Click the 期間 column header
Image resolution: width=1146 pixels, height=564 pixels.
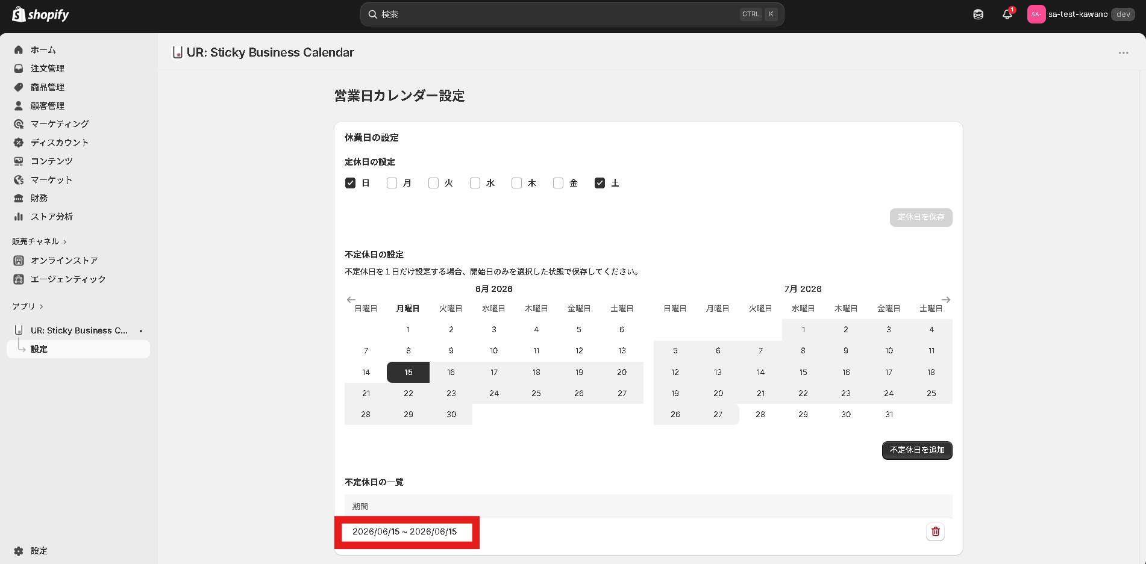[x=360, y=507]
